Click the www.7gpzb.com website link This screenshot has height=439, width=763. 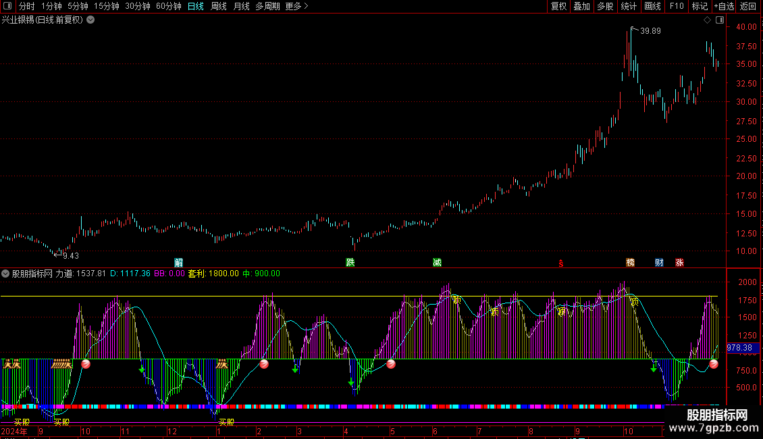[714, 428]
